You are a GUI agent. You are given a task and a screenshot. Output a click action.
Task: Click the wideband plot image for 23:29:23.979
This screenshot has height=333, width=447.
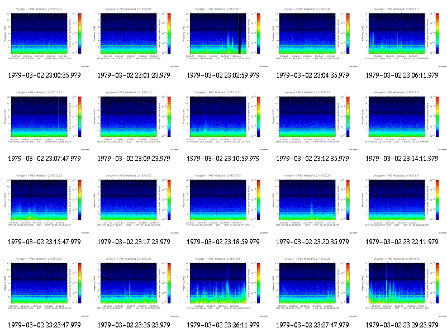[402, 287]
